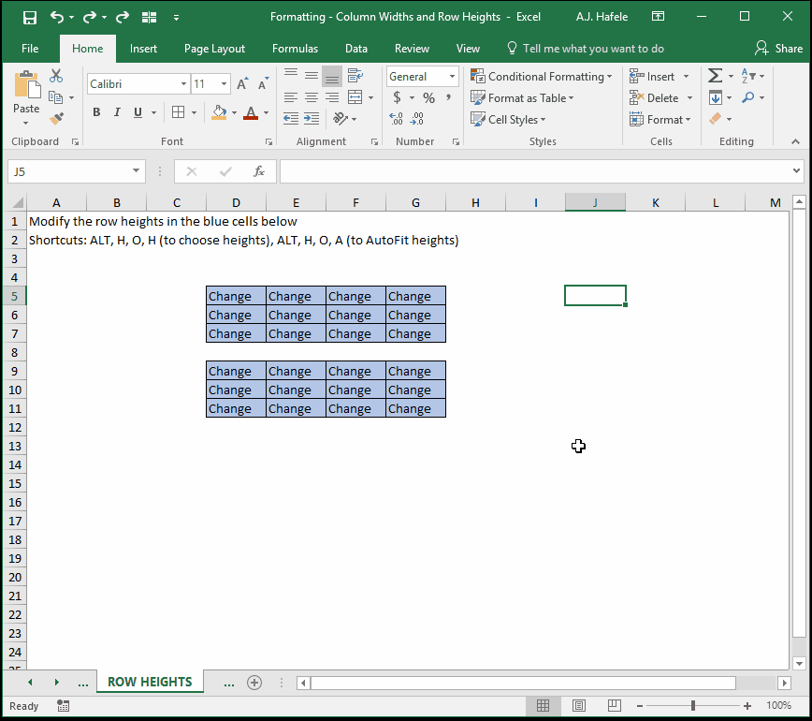Click Decrease Decimal icon

417,119
